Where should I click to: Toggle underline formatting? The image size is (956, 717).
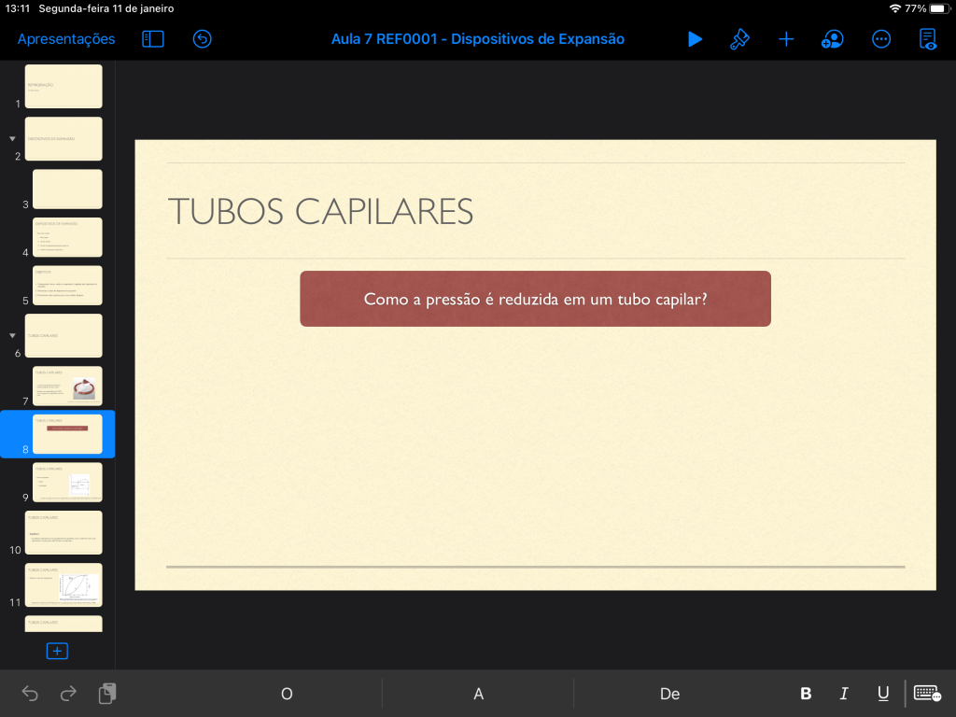[882, 694]
